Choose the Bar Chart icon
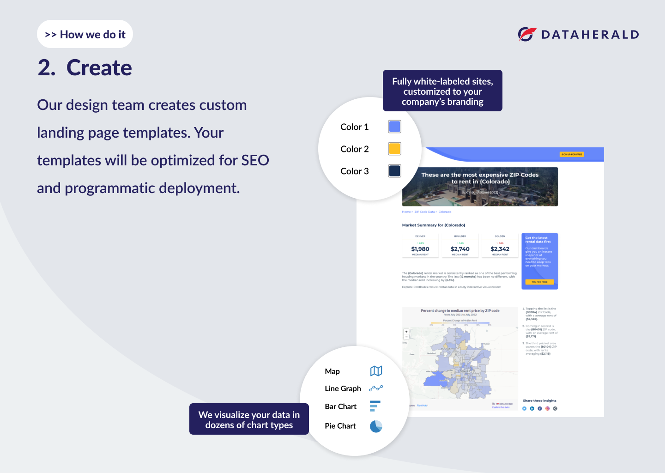665x473 pixels. (x=375, y=406)
